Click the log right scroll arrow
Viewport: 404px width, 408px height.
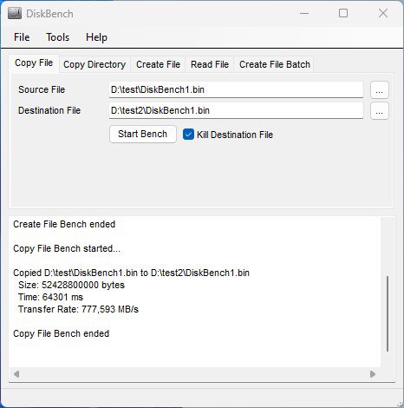click(x=373, y=374)
